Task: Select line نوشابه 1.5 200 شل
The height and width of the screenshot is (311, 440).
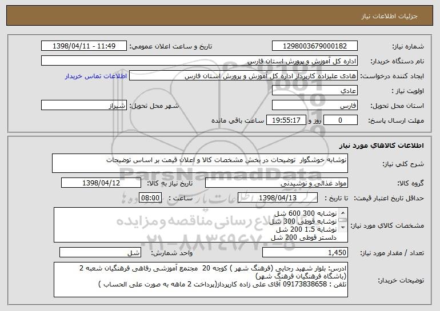Action: (306, 230)
